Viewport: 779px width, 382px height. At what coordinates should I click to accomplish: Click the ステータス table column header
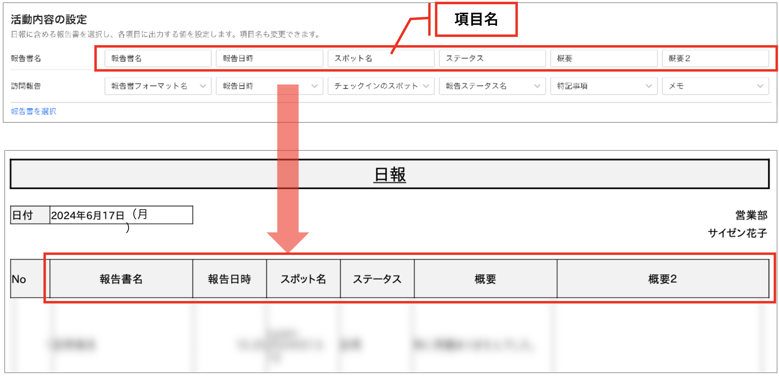click(x=377, y=279)
